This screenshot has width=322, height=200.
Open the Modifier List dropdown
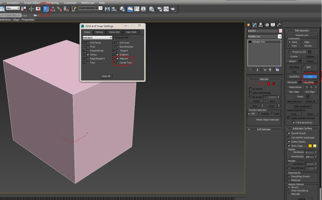coord(265,36)
